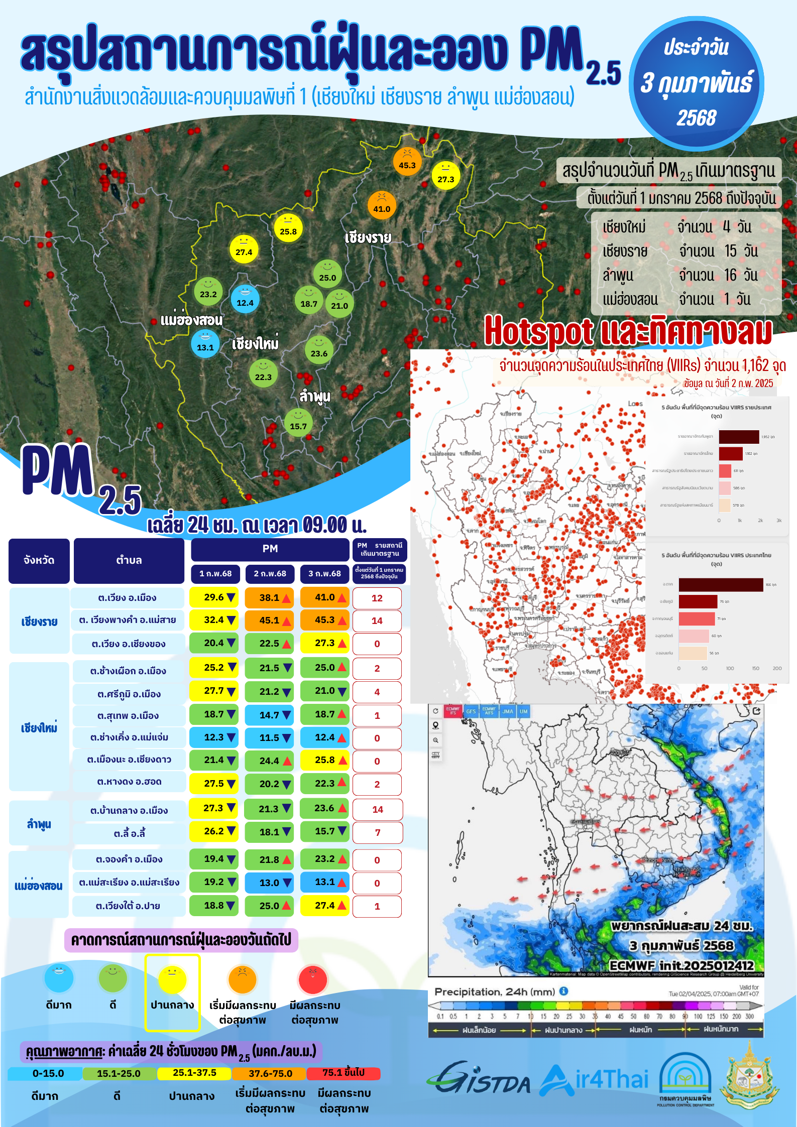797x1127 pixels.
Task: Click the location pin icon on weather map
Action: pyautogui.click(x=435, y=725)
